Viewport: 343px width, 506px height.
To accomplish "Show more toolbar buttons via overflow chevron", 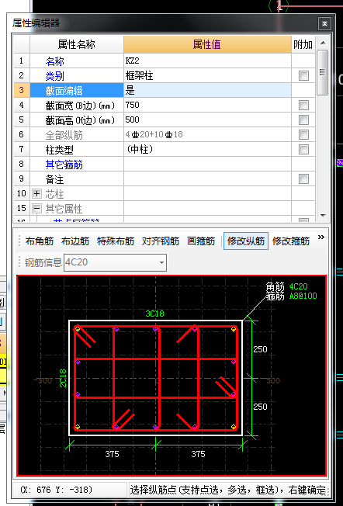I will click(x=320, y=237).
